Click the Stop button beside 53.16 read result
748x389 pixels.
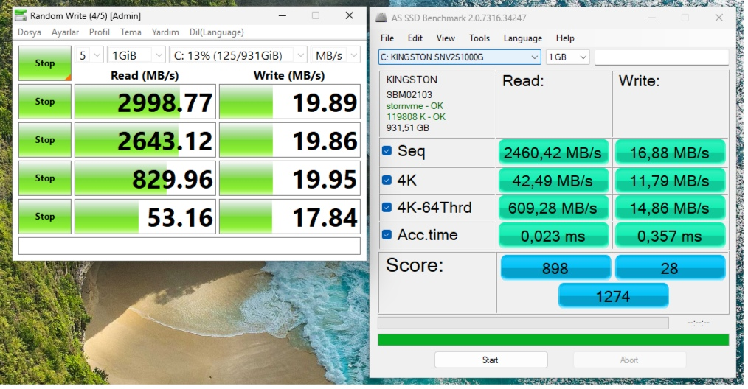[45, 217]
